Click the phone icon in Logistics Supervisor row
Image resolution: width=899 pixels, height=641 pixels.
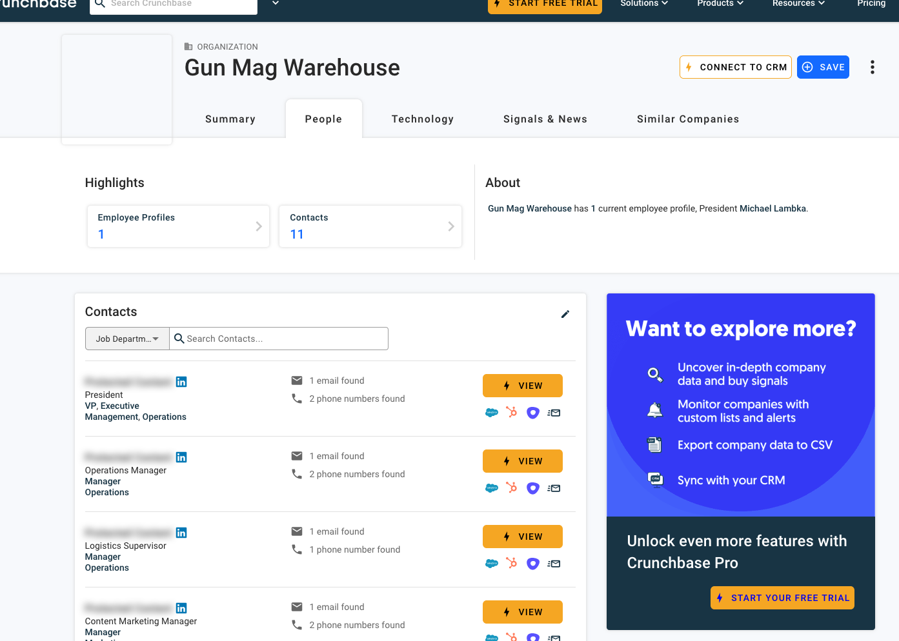[x=297, y=549]
